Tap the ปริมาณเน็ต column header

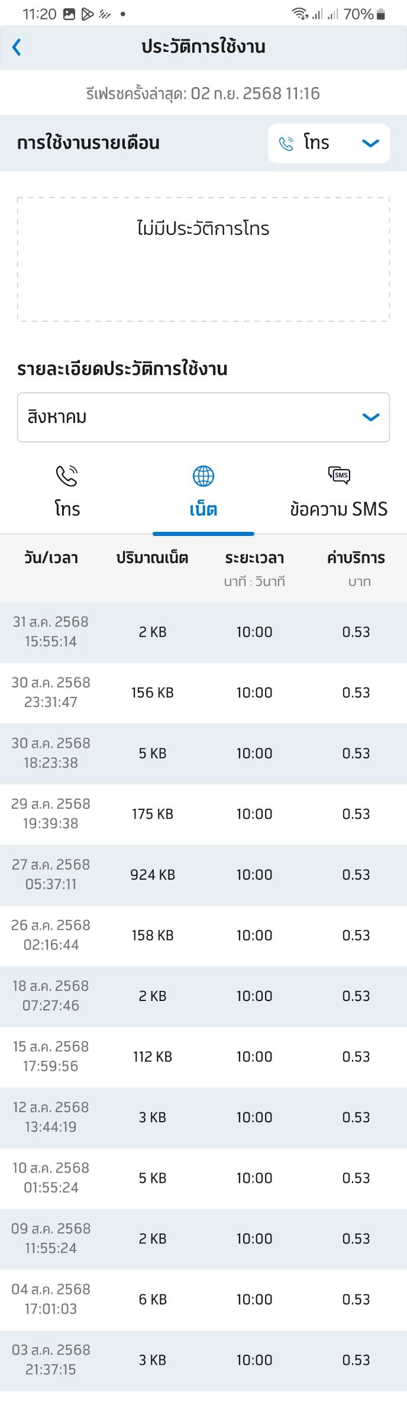click(x=152, y=558)
